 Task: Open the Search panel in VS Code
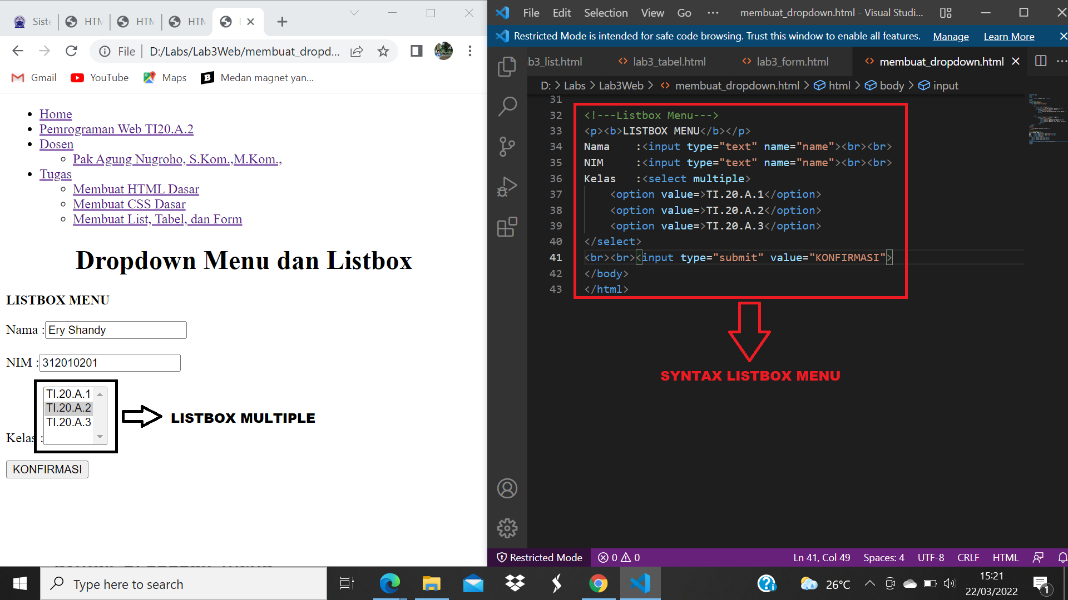click(x=507, y=106)
